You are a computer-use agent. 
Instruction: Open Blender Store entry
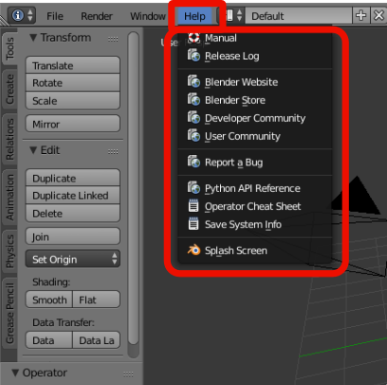(255, 100)
